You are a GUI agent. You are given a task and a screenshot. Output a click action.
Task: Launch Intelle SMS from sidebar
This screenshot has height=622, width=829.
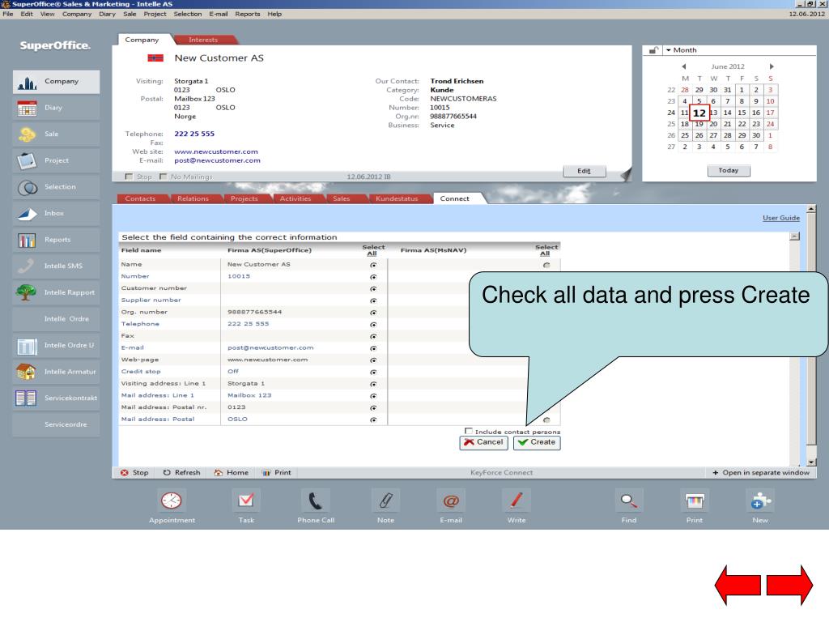(56, 266)
